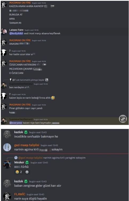Open Wesker's avatar image
This screenshot has height=201, width=129.
click(x=7, y=164)
